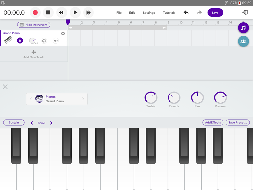Screen dimensions: 253x190
Task: Open the loops library music note button
Action: tap(243, 28)
